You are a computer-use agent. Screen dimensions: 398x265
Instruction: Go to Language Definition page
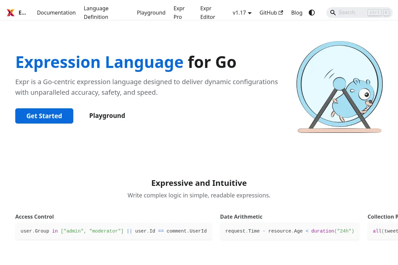[x=96, y=13]
